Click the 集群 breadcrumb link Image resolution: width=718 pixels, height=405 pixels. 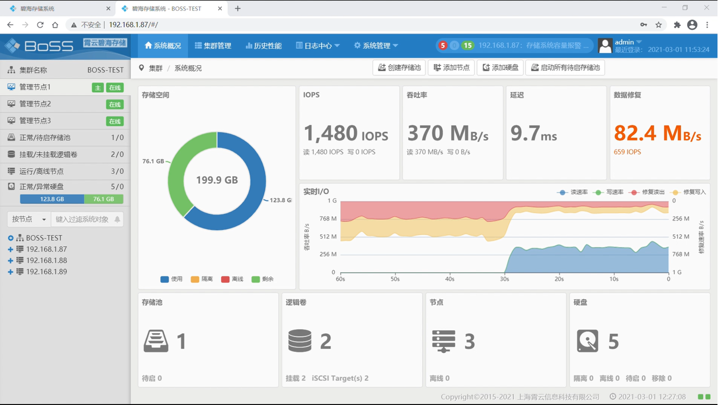point(155,68)
